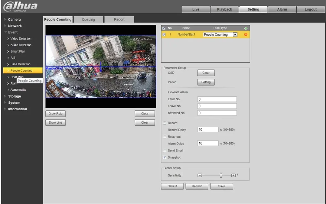Click the sensitivity minus icon

tap(200, 176)
